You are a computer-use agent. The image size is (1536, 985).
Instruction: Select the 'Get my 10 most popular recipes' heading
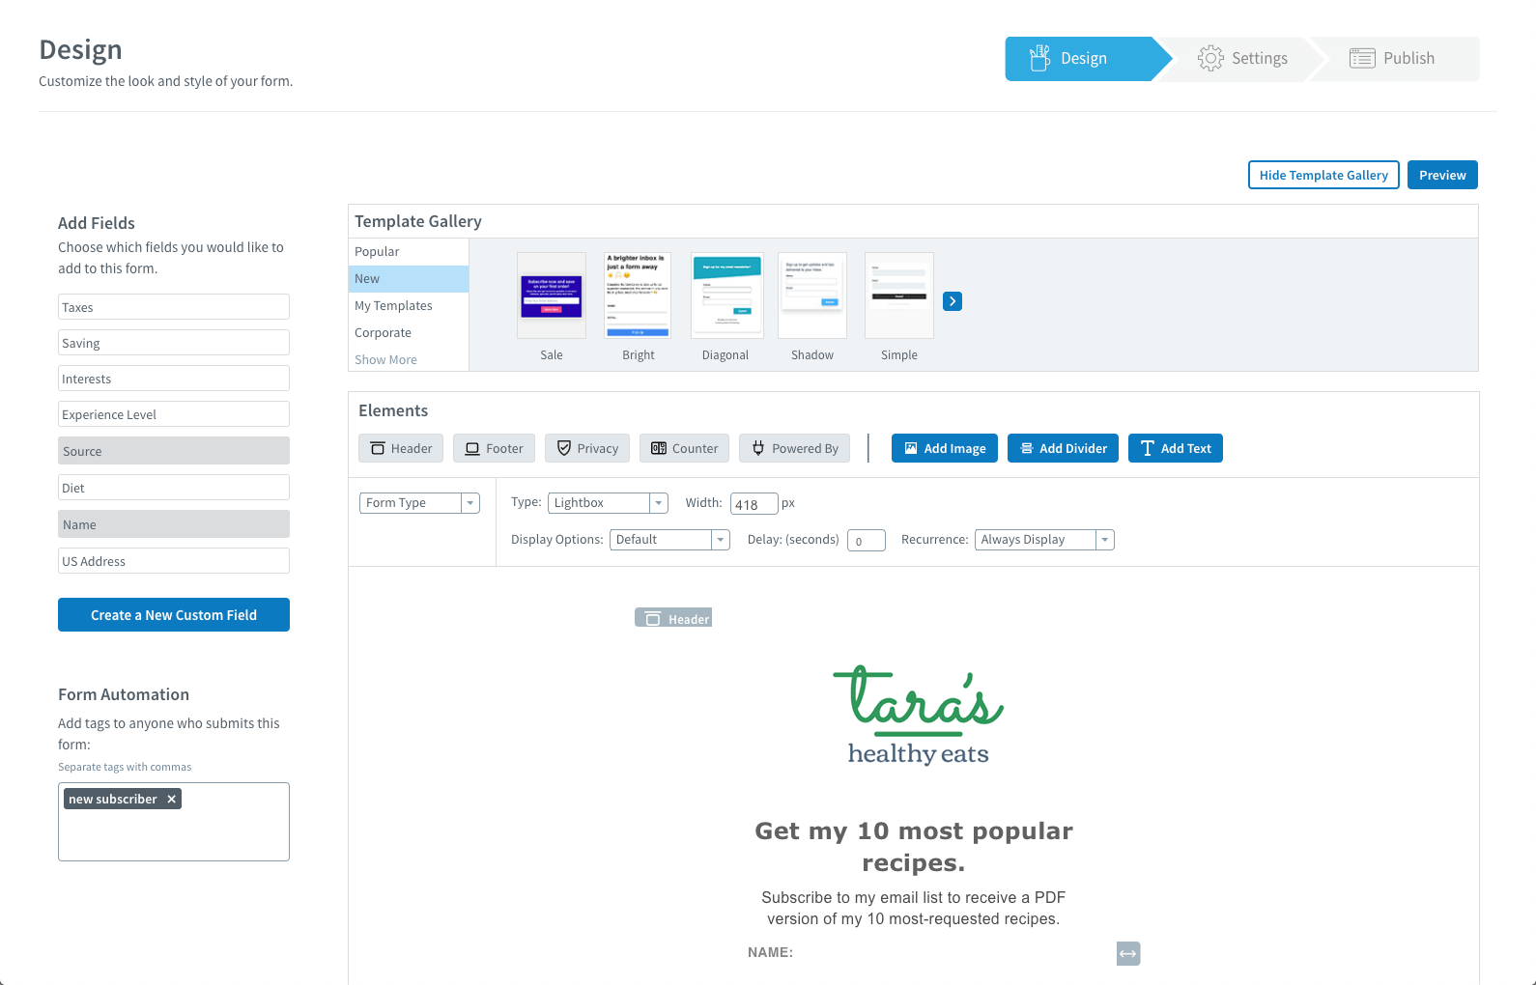(x=914, y=847)
